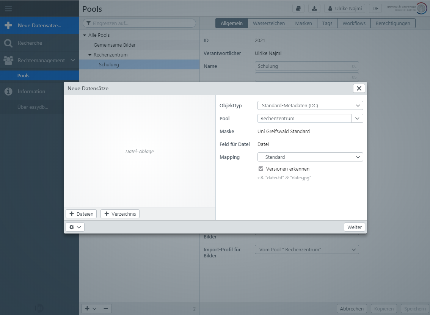Open the Objekttyp dropdown
Screen dimensions: 430x315
[x=310, y=105]
